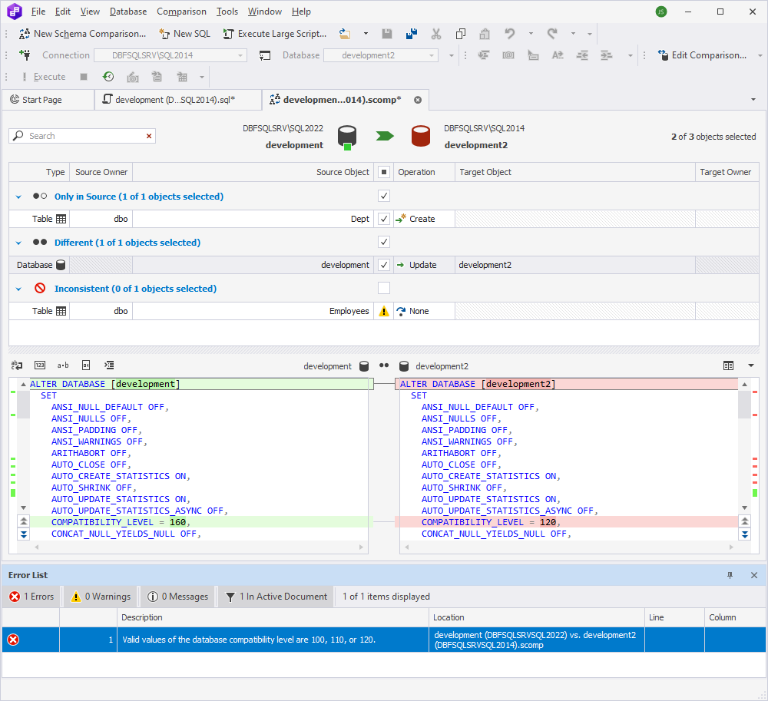The image size is (768, 701).
Task: Open the File menu
Action: point(38,12)
